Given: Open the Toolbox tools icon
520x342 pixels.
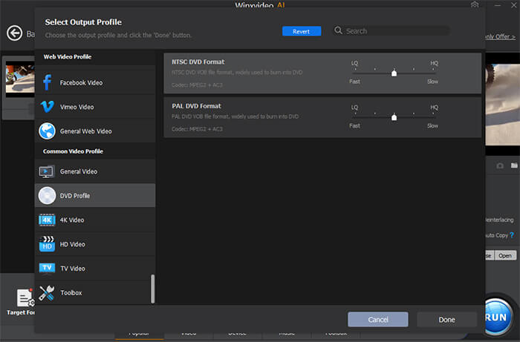Looking at the screenshot, I should click(48, 292).
